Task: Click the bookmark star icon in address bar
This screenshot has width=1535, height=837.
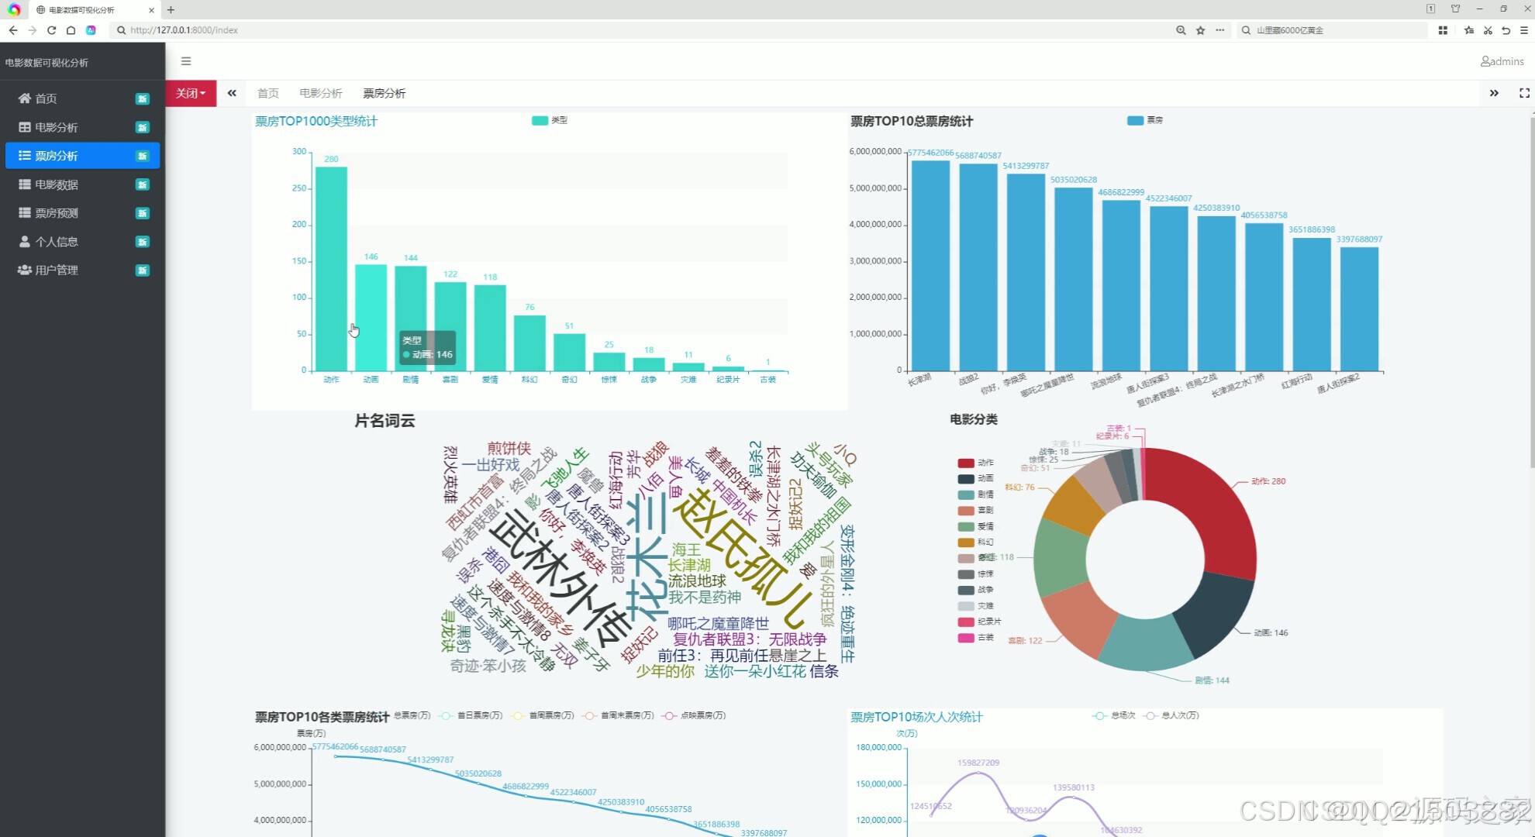Action: 1200,30
